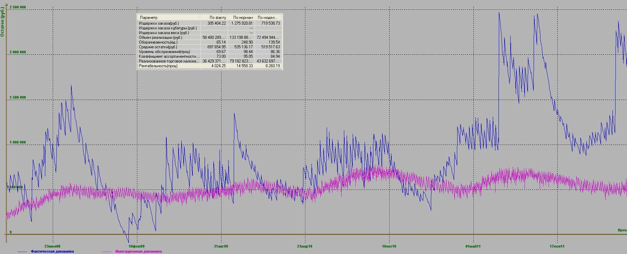Screen dimensions: 627x254
Task: Click the turnover value 65.14
Action: tap(221, 42)
